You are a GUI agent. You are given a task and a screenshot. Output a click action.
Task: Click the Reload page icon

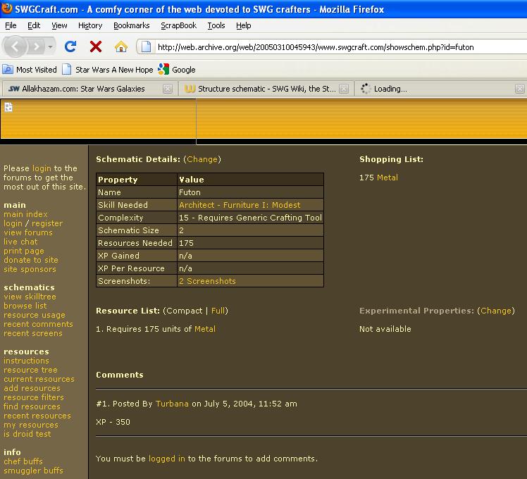click(70, 46)
